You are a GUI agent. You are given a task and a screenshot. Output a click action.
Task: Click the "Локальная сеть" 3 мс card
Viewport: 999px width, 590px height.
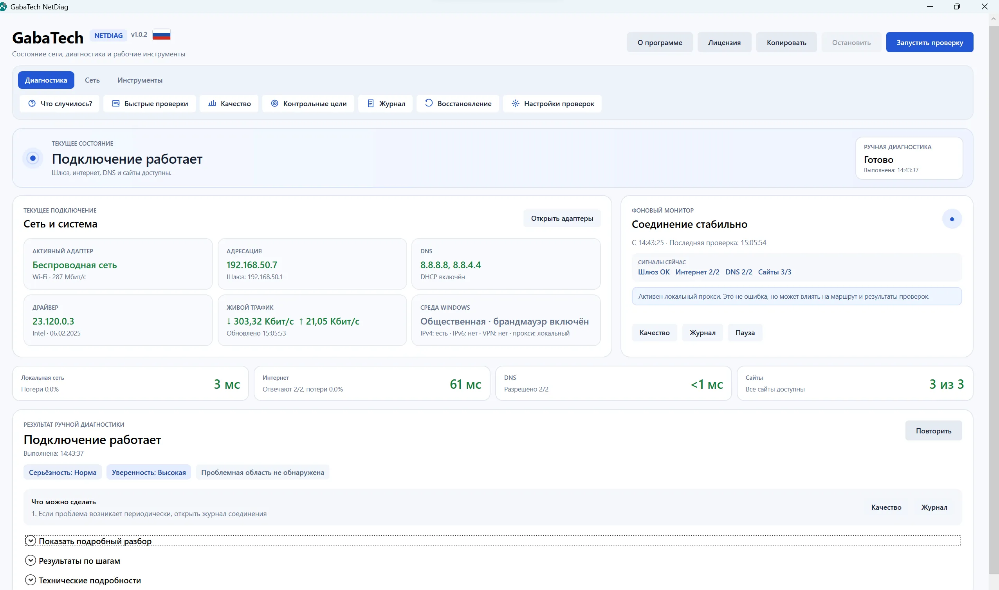click(x=130, y=383)
